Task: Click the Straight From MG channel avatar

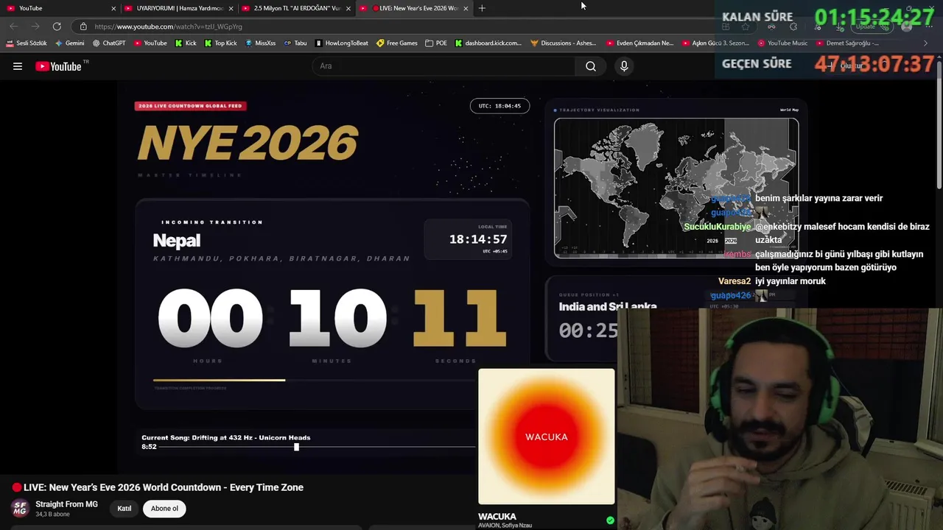Action: [20, 508]
